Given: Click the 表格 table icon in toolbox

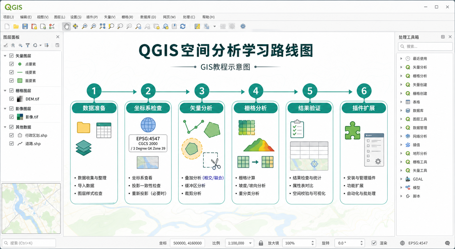Looking at the screenshot, I should coord(408,102).
